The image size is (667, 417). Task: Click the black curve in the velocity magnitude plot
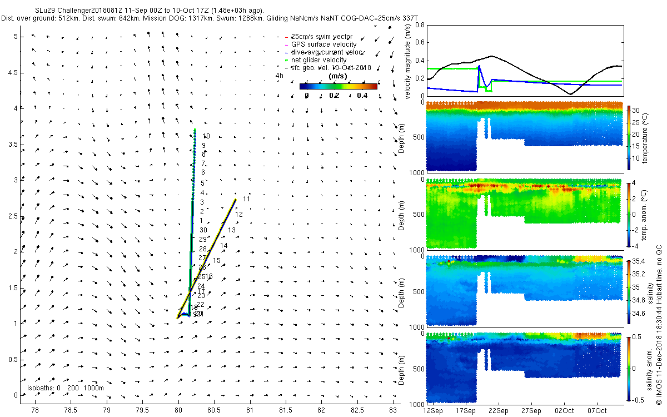click(x=492, y=56)
